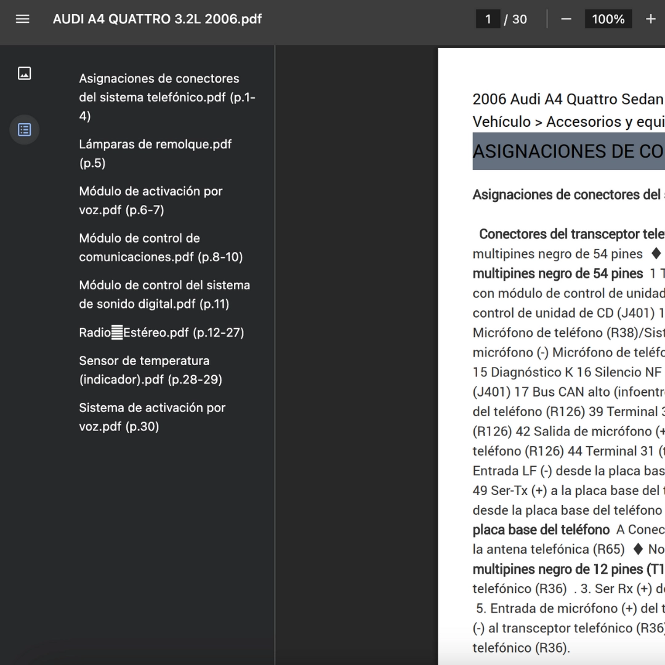665x665 pixels.
Task: Click '15 Diagnóstico K 16 Silencio NF' line
Action: [568, 372]
